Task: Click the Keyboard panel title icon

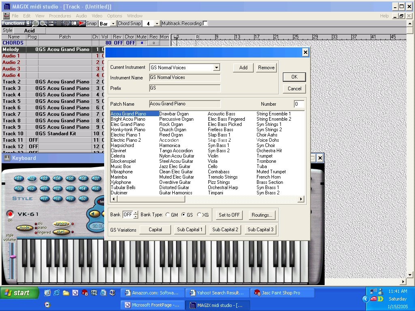Action: pos(7,158)
